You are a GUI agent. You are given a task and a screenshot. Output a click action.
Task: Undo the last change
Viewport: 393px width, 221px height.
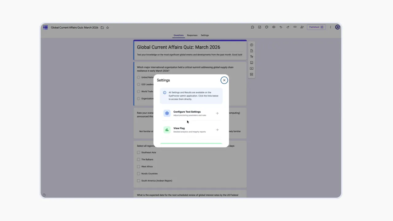pos(281,27)
